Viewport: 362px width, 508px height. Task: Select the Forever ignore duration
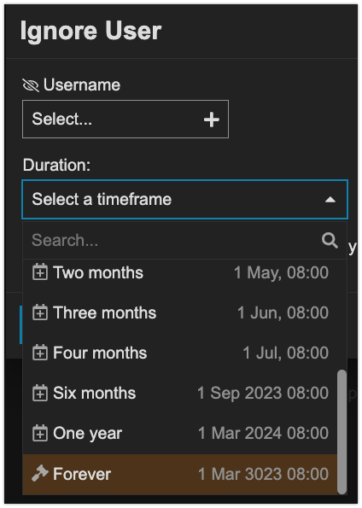pos(180,474)
